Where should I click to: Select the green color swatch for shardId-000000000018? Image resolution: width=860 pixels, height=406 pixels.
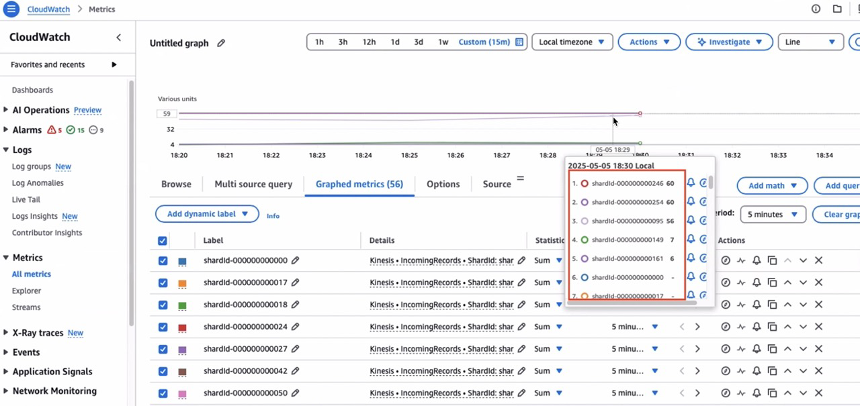coord(182,305)
